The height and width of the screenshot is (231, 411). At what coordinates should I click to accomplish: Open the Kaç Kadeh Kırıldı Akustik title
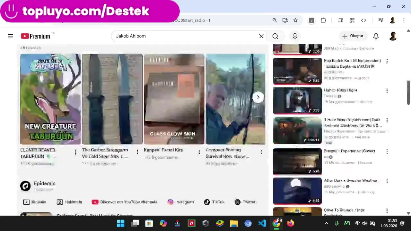(352, 64)
